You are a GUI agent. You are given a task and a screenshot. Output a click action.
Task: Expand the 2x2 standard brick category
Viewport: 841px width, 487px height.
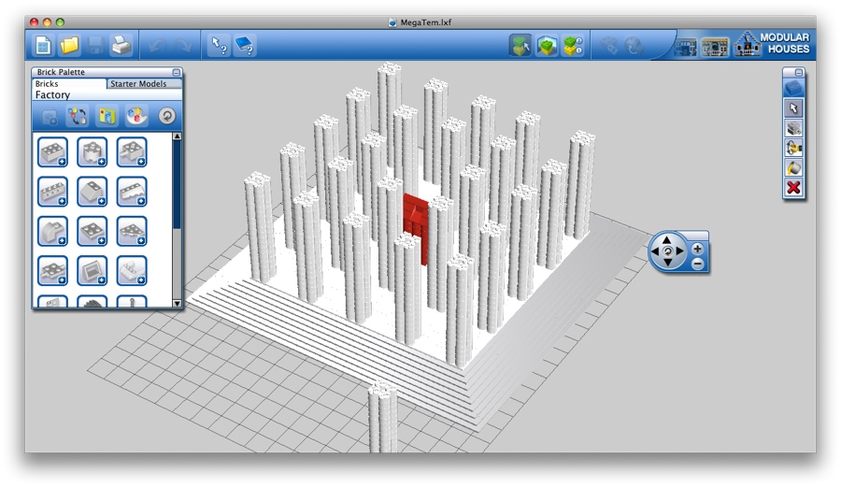52,151
